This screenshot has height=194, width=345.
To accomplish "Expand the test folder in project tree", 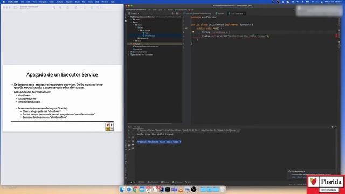I will pyautogui.click(x=134, y=41).
